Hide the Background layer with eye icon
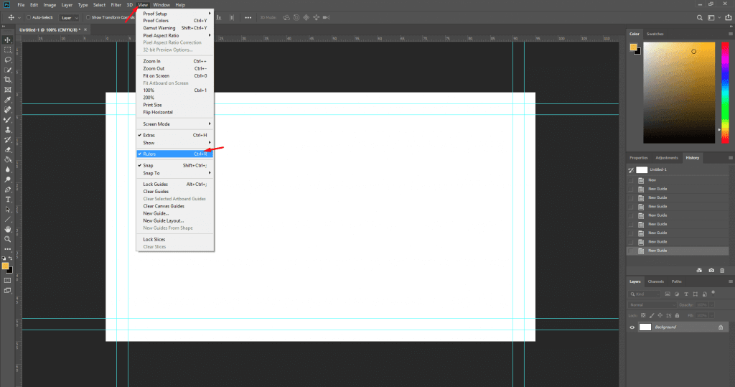The width and height of the screenshot is (735, 387). tap(632, 327)
